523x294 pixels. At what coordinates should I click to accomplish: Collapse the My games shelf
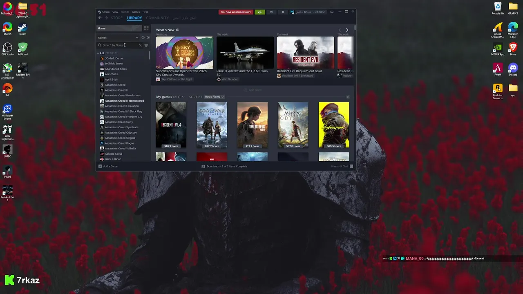pos(348,97)
